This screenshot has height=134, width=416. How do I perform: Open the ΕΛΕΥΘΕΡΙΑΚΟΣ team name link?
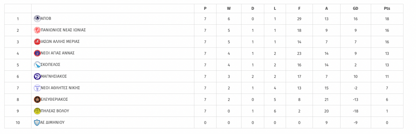(54, 100)
